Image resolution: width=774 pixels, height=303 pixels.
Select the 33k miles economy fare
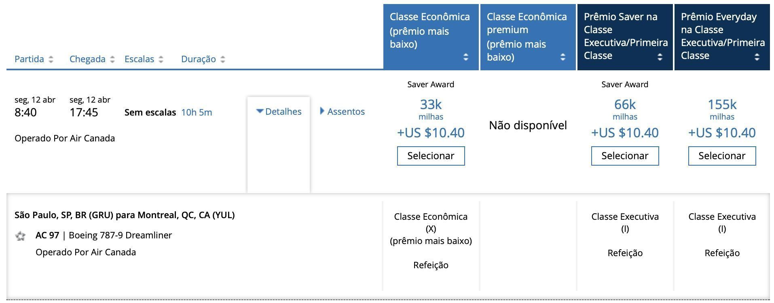tap(431, 156)
